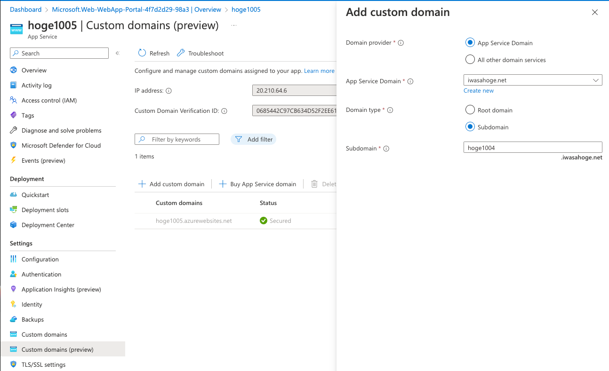The image size is (609, 371).
Task: Click the Refresh icon above the domains list
Action: point(142,53)
